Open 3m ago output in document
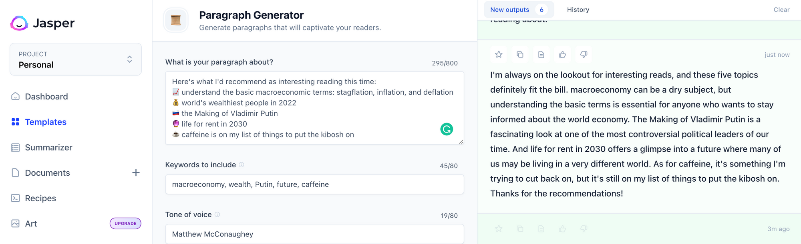 [x=541, y=228]
